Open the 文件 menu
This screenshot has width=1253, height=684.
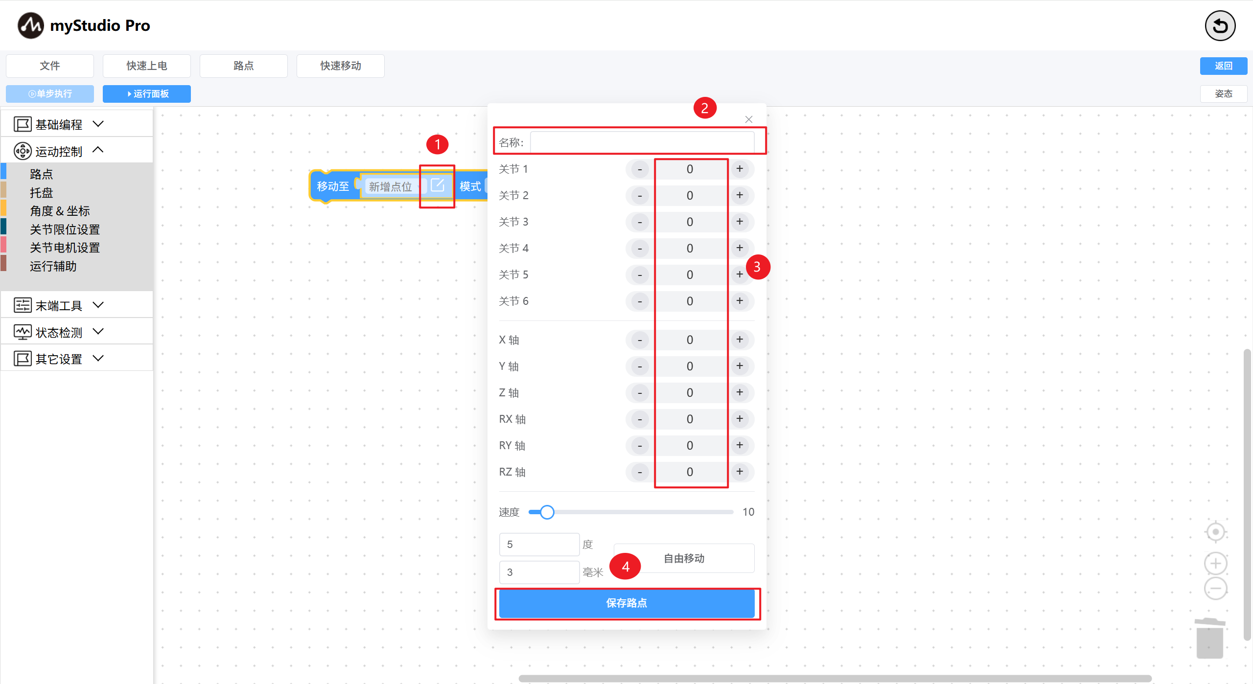coord(49,66)
